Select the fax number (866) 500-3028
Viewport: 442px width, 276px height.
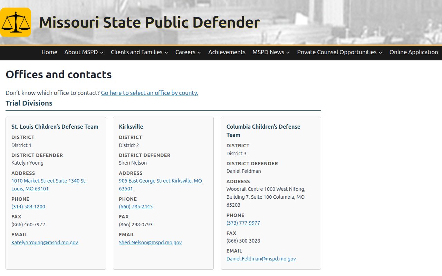click(243, 241)
